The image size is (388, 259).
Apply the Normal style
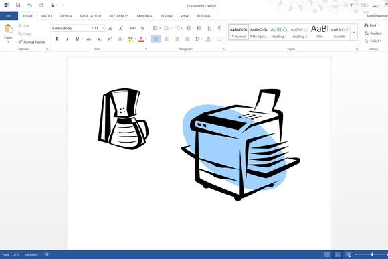point(239,32)
